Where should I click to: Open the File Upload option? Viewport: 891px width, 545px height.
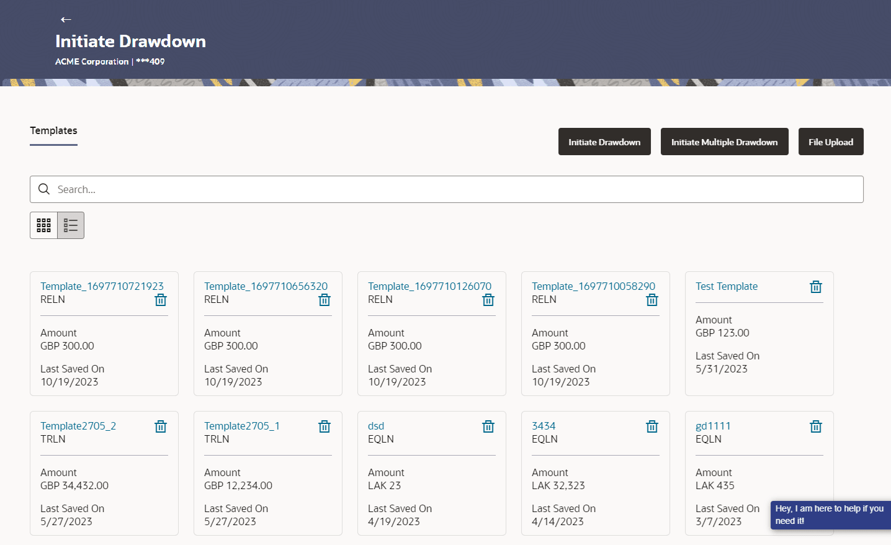click(831, 142)
